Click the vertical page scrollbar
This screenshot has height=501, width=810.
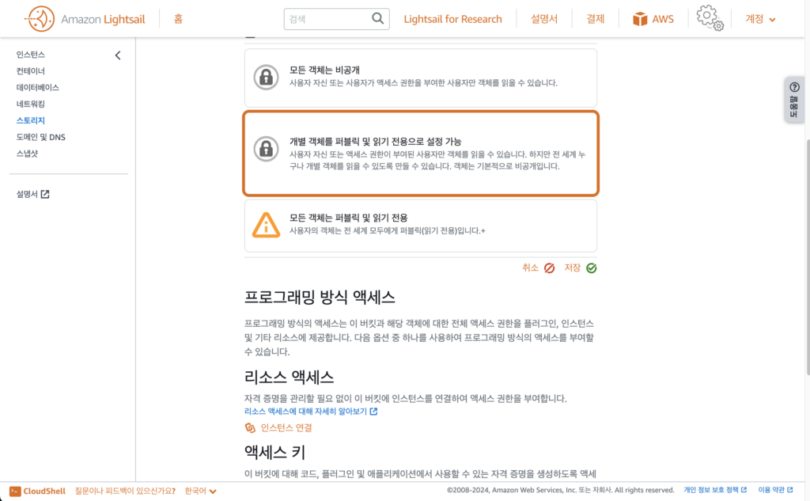tap(807, 256)
